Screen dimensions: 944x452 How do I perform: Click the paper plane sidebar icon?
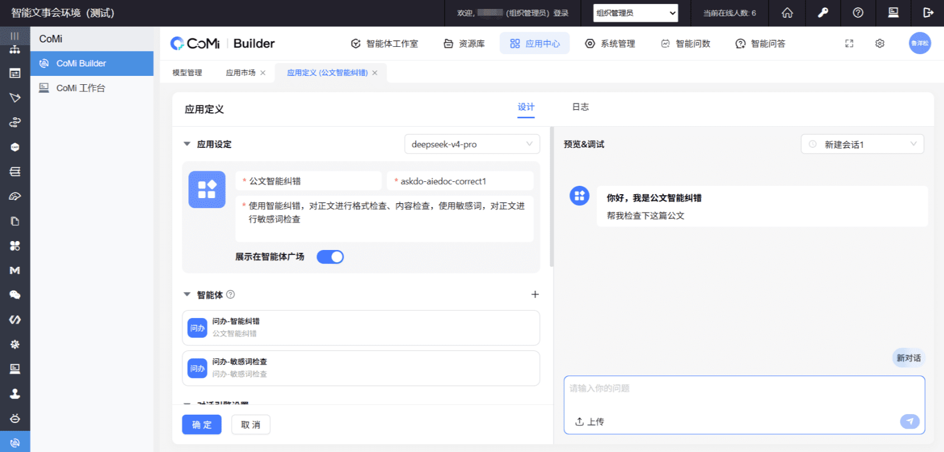click(15, 98)
